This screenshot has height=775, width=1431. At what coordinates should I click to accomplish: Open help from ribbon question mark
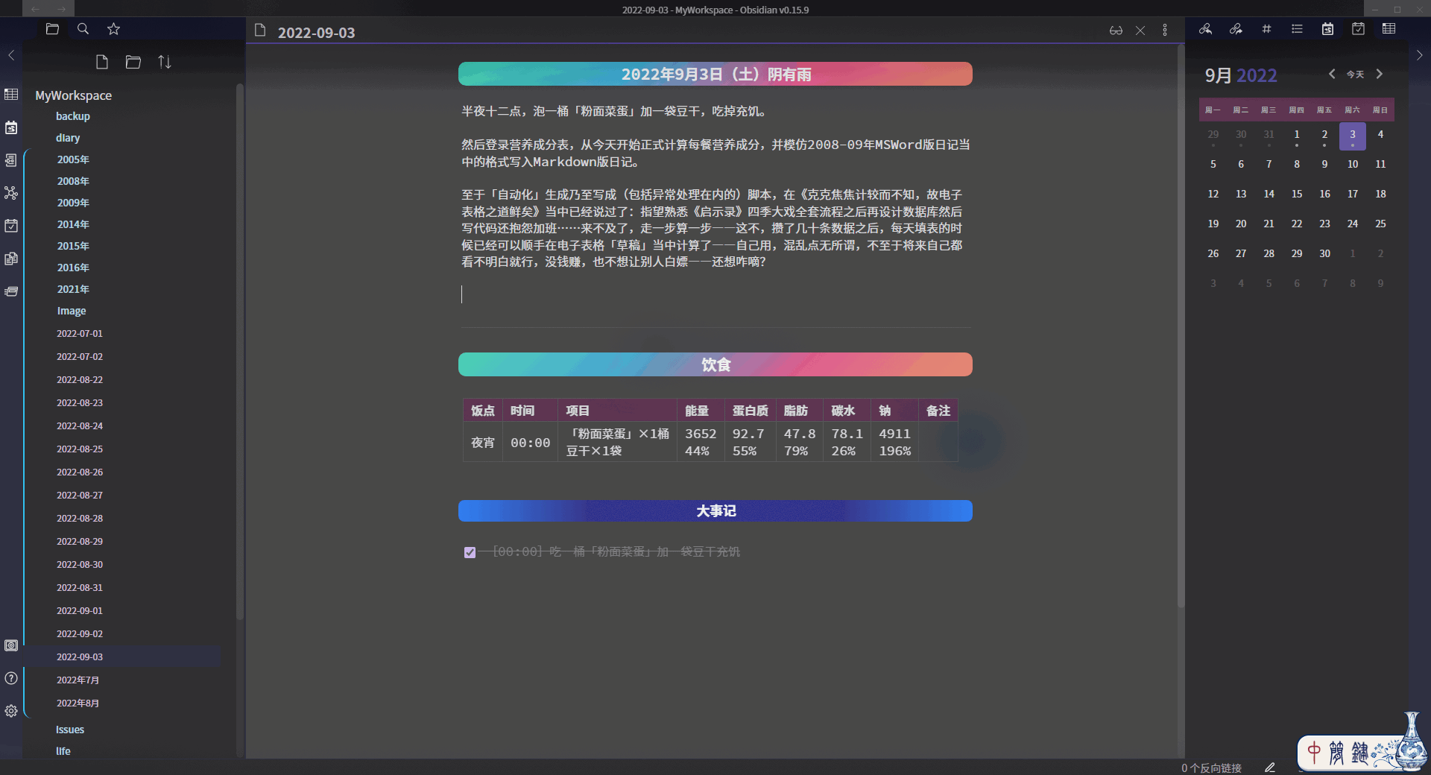pos(11,678)
